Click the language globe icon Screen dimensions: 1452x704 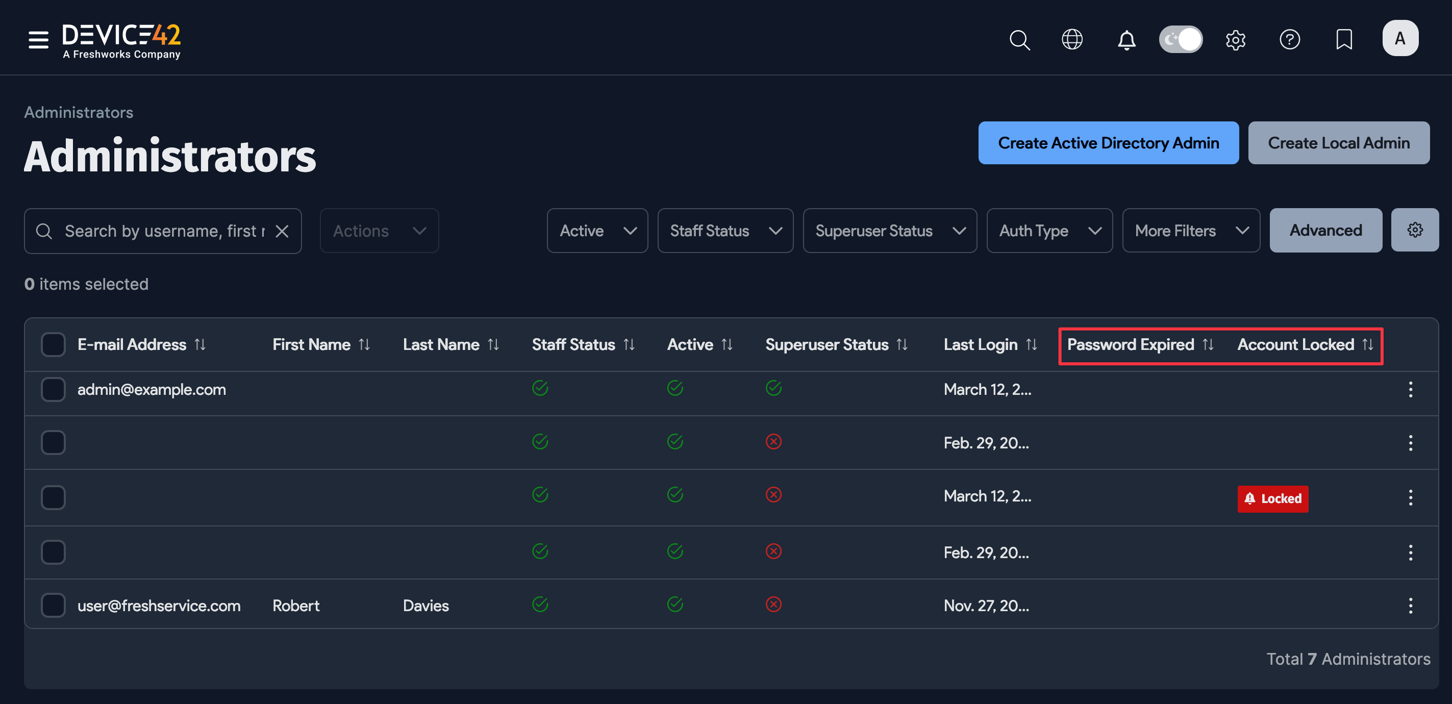pyautogui.click(x=1071, y=39)
